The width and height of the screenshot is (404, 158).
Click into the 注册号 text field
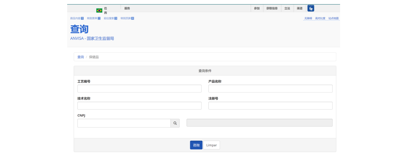tap(270, 106)
